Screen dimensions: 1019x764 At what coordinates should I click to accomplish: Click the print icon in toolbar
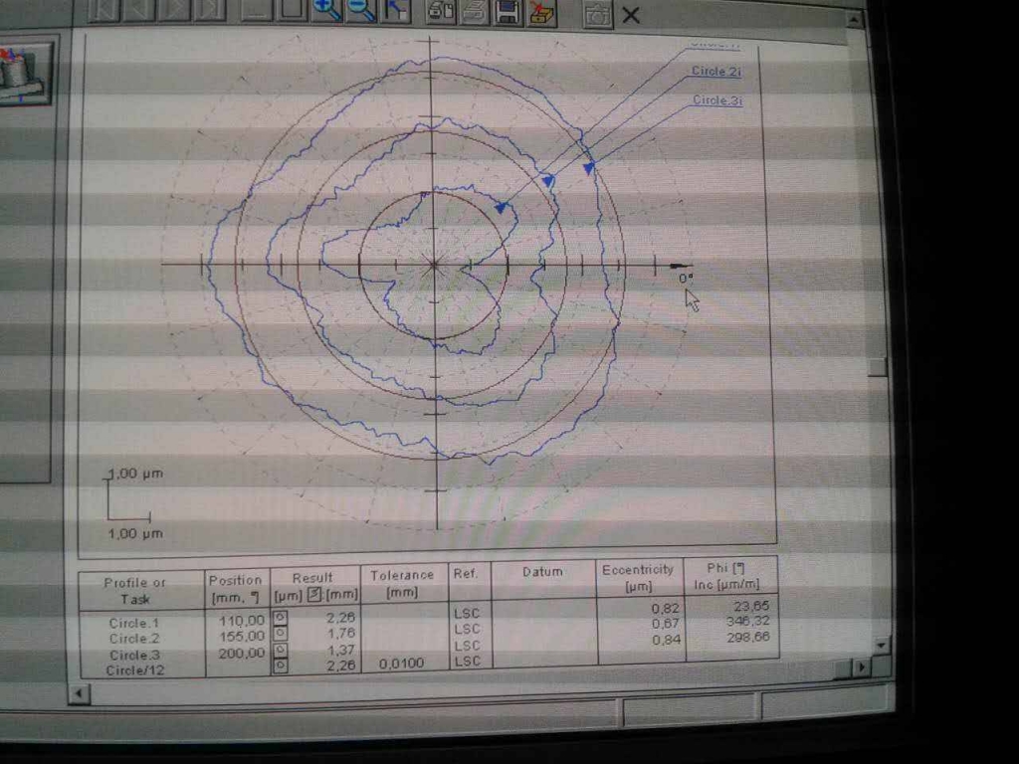coord(473,11)
